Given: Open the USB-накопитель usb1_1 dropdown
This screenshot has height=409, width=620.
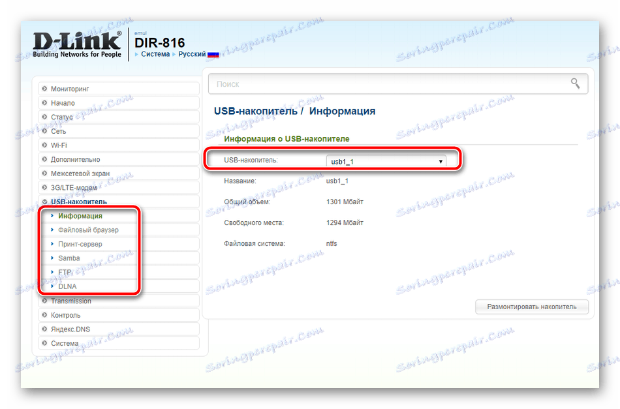Looking at the screenshot, I should point(386,161).
